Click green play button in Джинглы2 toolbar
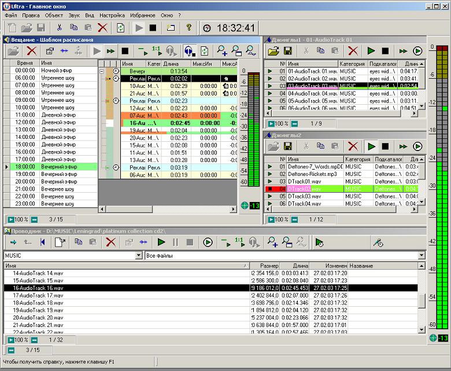This screenshot has height=371, width=451. [x=371, y=146]
